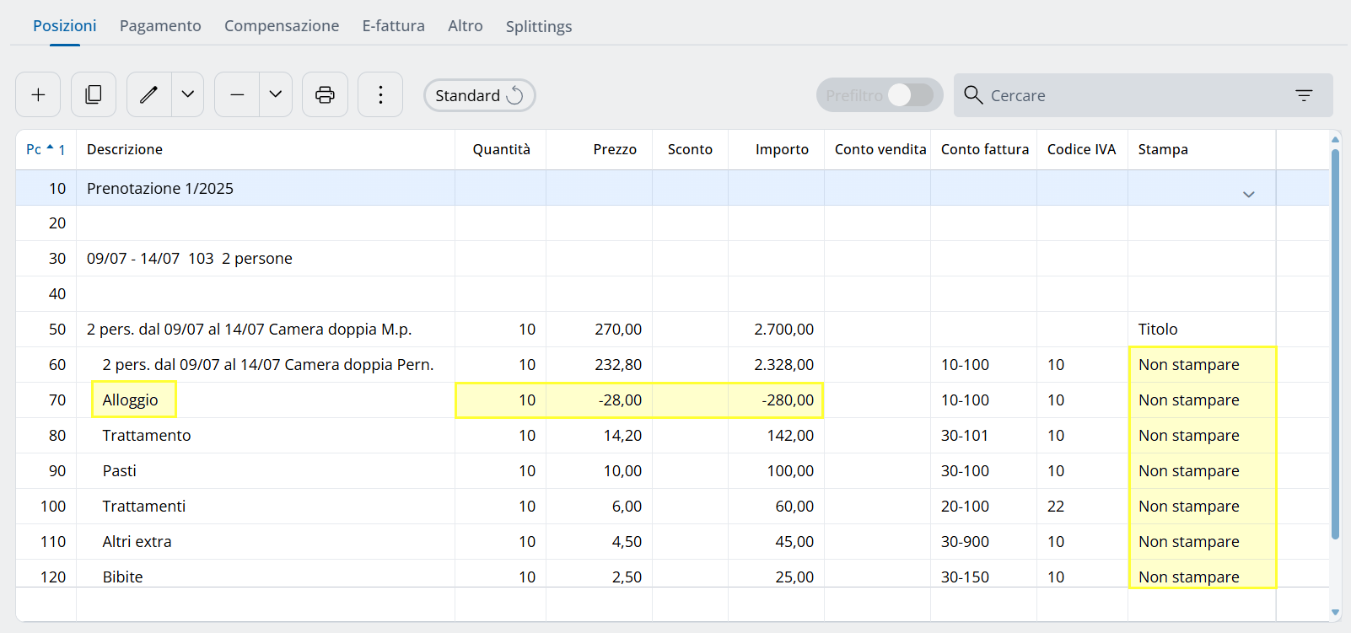Expand the remove button dropdown arrow

click(x=276, y=94)
